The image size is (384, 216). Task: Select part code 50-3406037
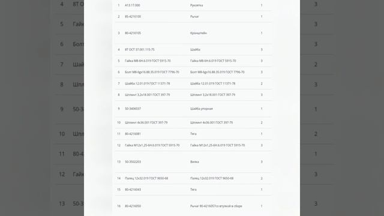click(133, 109)
